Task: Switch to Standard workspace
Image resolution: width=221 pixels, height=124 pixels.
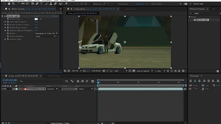Action: tap(140, 4)
